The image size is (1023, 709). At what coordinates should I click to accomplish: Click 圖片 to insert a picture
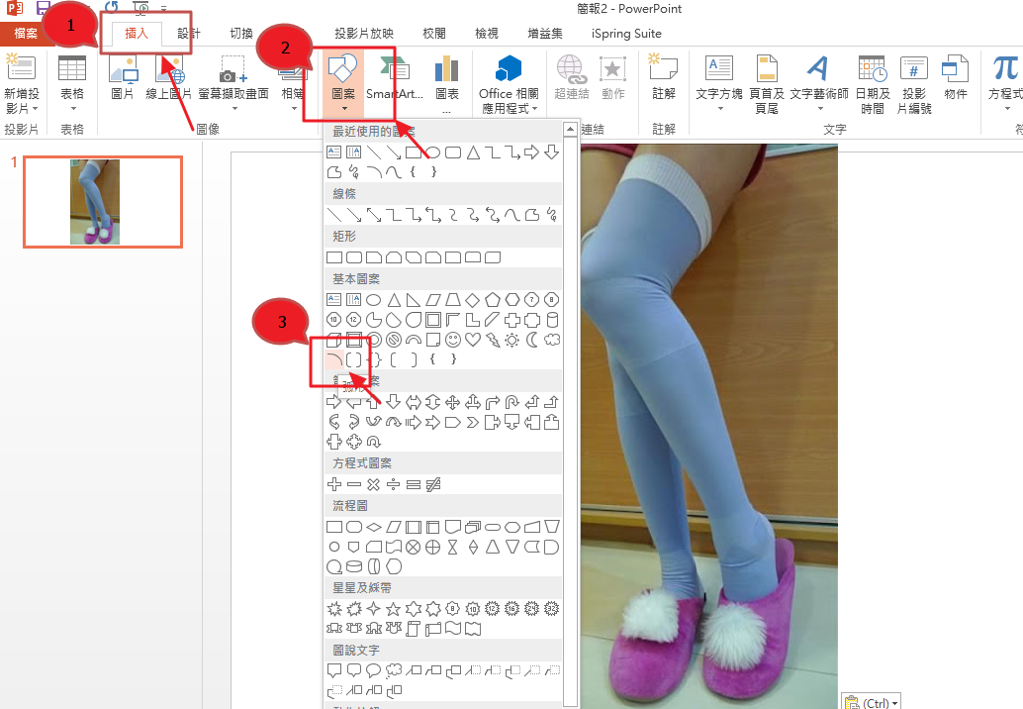[x=122, y=78]
